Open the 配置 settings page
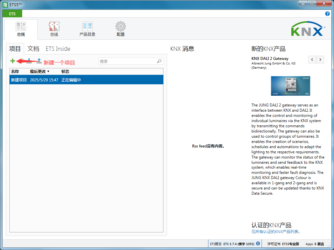 click(121, 29)
